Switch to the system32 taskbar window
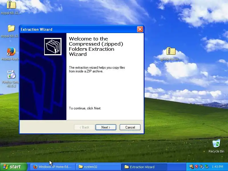228x171 pixels. tap(98, 167)
